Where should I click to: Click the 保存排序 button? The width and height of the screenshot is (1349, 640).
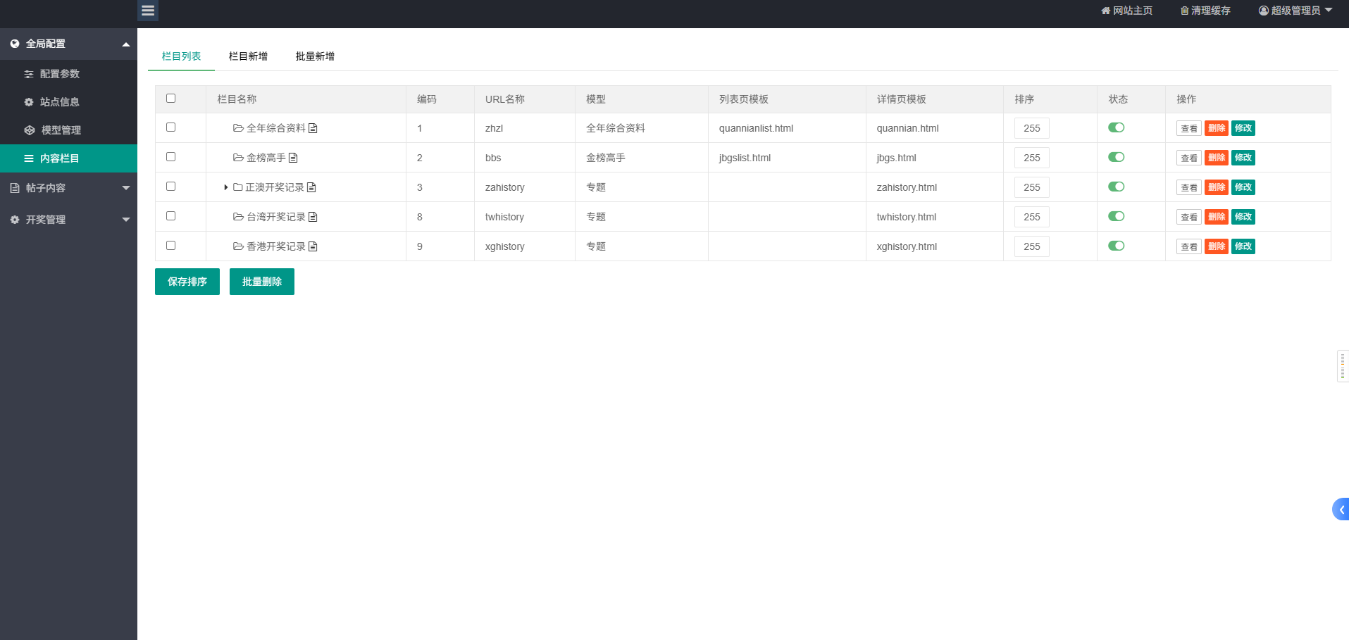pos(187,282)
